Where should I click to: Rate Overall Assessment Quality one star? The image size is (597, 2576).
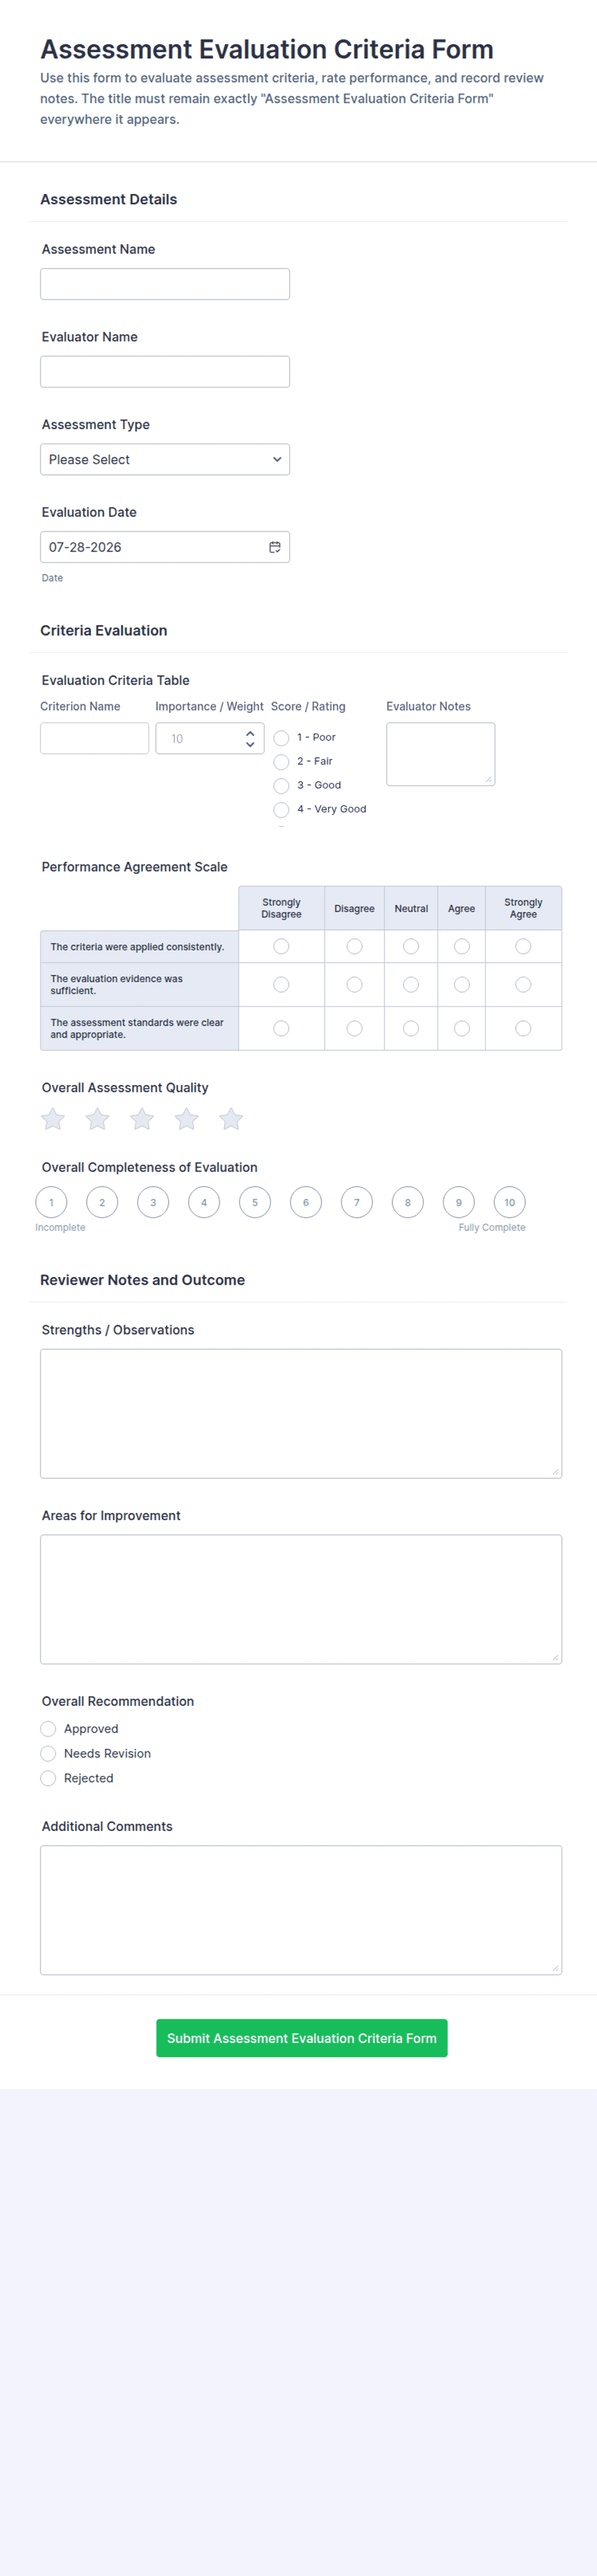pyautogui.click(x=53, y=1119)
